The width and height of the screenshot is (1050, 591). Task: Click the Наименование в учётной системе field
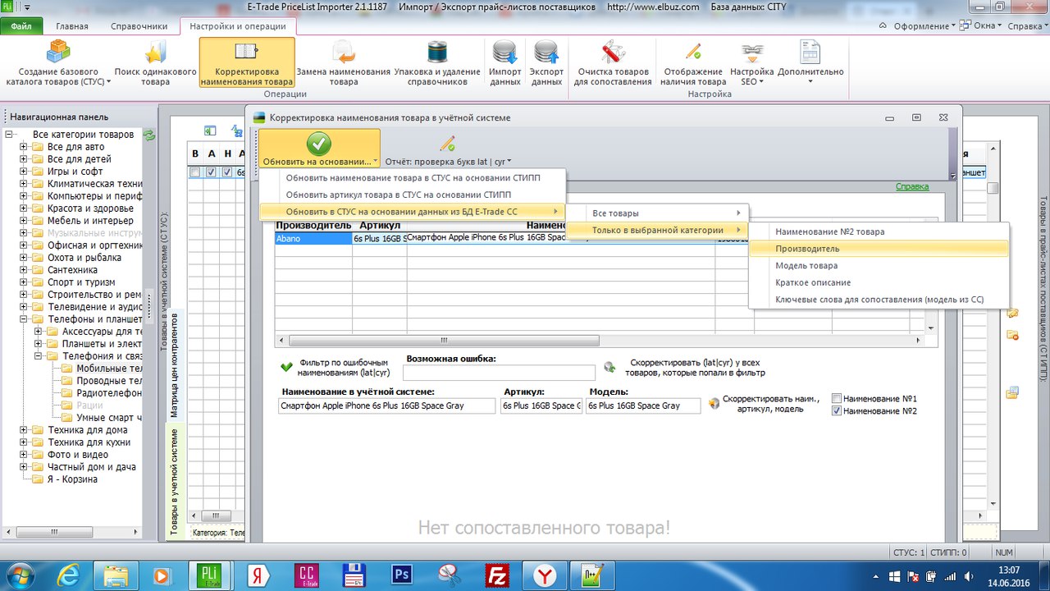tap(387, 406)
